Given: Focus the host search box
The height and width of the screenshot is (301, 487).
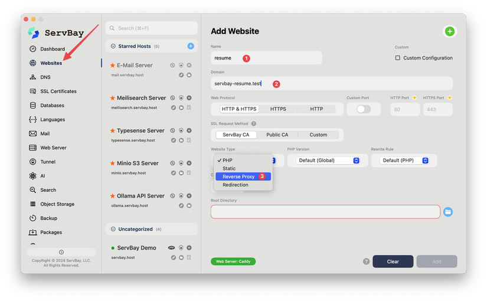Looking at the screenshot, I should 151,28.
